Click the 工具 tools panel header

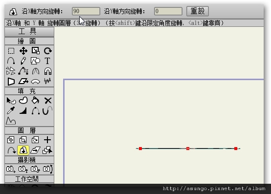[29, 31]
